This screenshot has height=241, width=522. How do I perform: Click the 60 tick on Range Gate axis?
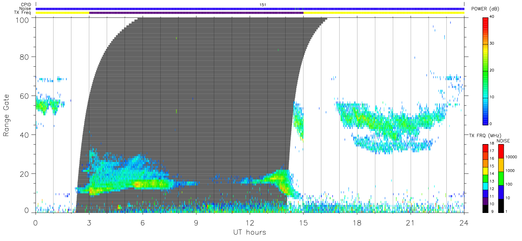tap(23, 96)
